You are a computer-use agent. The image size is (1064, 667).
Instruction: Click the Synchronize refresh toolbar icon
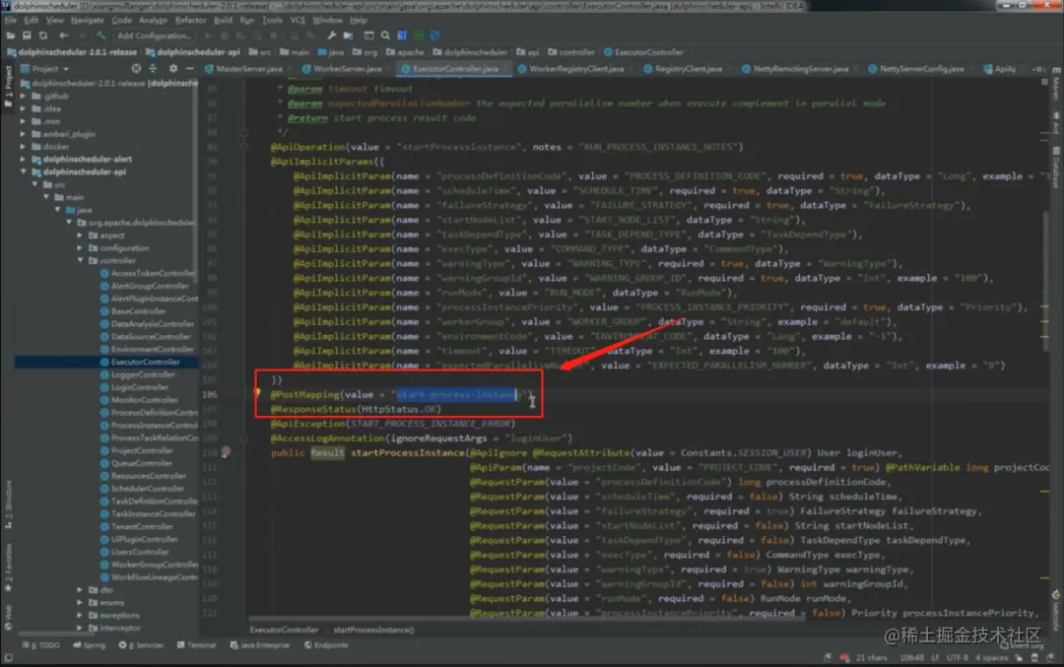43,35
